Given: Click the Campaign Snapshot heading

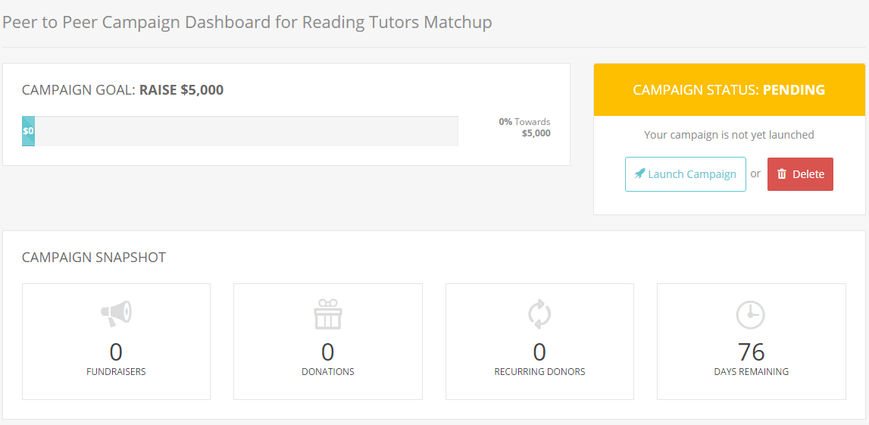Looking at the screenshot, I should click(94, 258).
